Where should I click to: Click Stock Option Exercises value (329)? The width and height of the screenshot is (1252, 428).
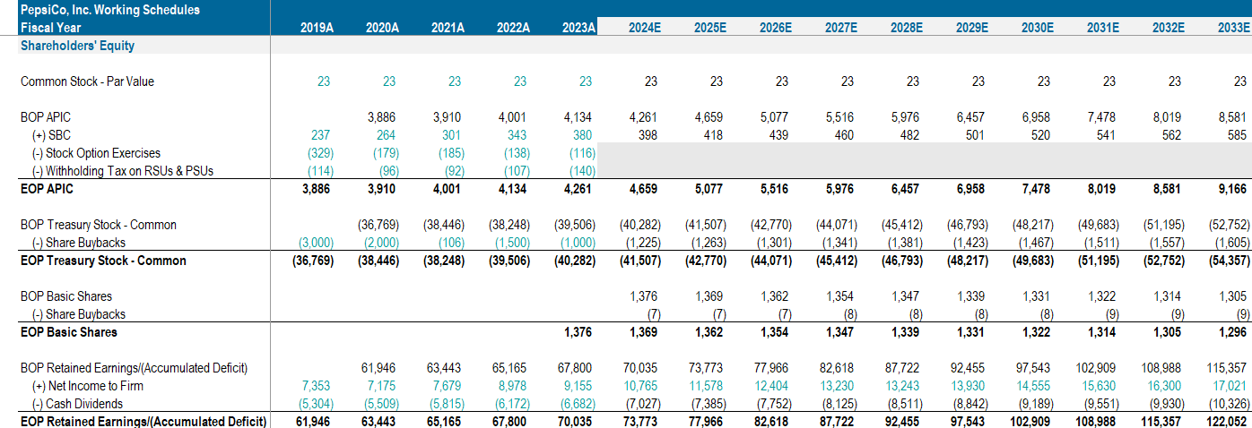(320, 153)
